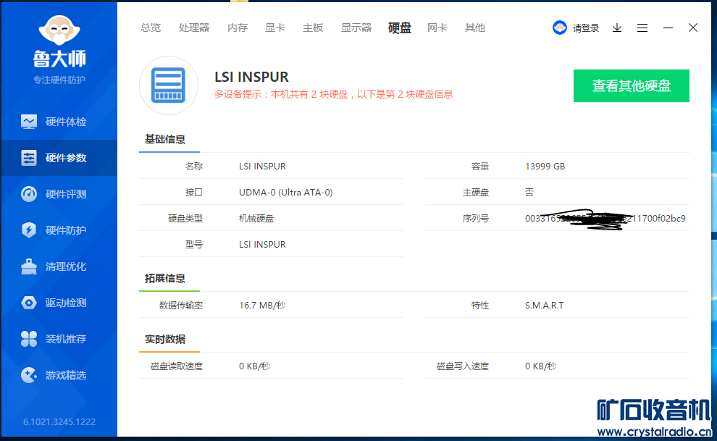This screenshot has width=717, height=441.
Task: Click the 接口 field label
Action: [194, 193]
